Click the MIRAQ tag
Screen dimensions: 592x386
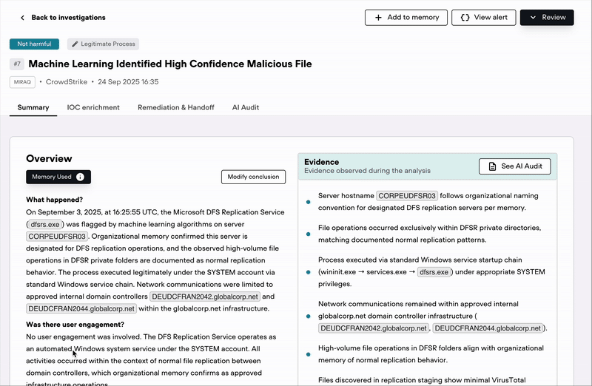[22, 82]
